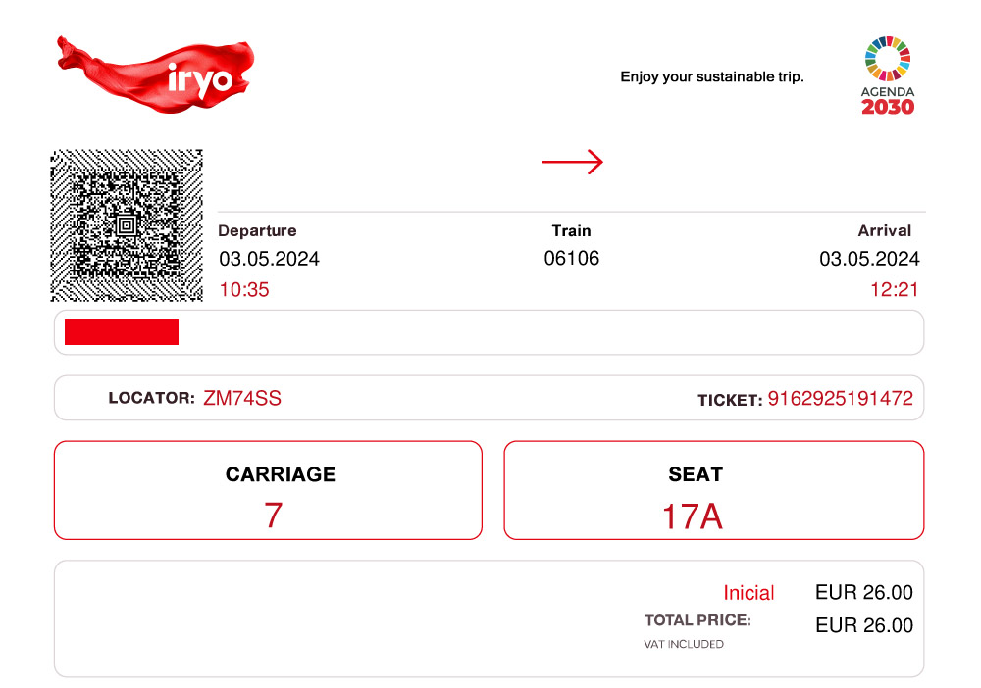Screen dimensions: 981x688
Task: Click the SEAT box heading
Action: [696, 474]
